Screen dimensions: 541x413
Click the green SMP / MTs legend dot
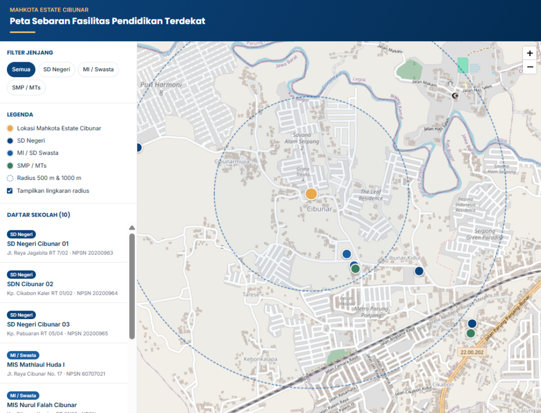point(10,166)
